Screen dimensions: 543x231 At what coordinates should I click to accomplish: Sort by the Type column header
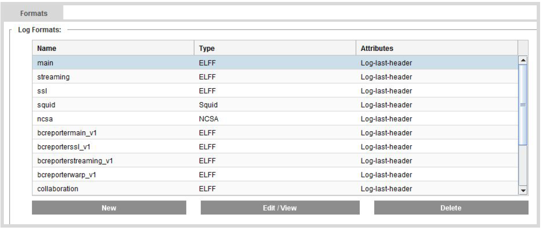(275, 48)
